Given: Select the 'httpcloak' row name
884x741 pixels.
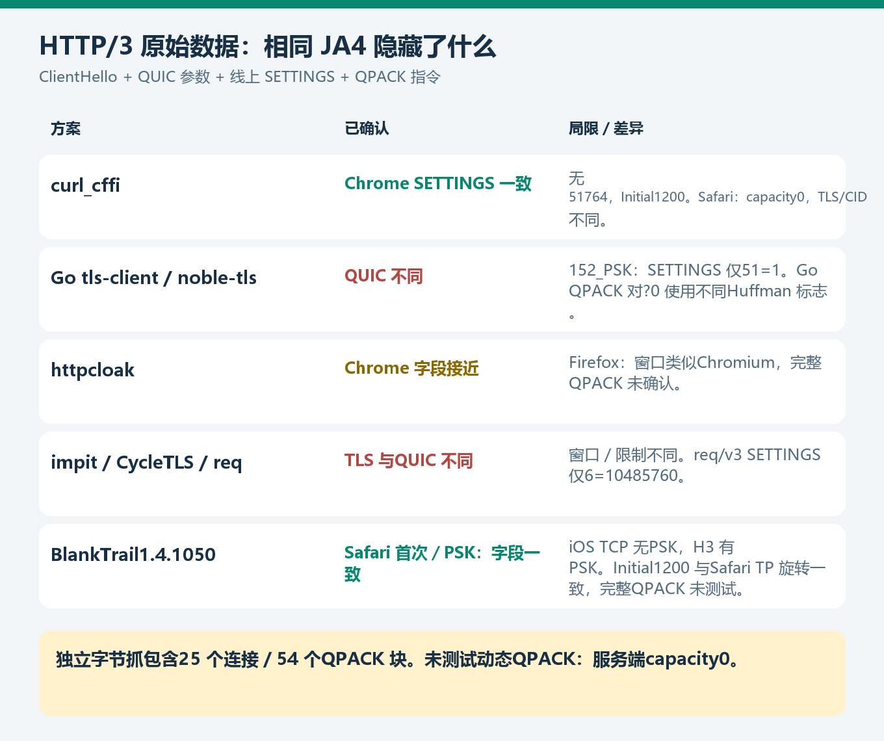Looking at the screenshot, I should [92, 370].
